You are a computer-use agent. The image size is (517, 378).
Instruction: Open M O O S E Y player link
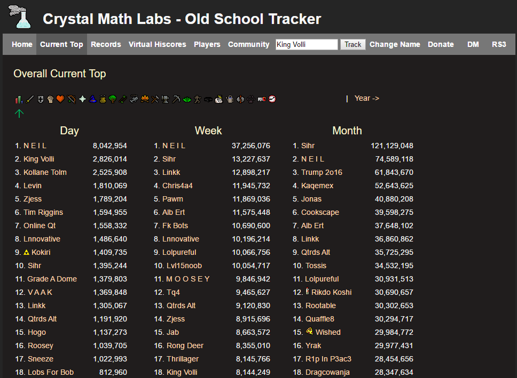pyautogui.click(x=188, y=279)
